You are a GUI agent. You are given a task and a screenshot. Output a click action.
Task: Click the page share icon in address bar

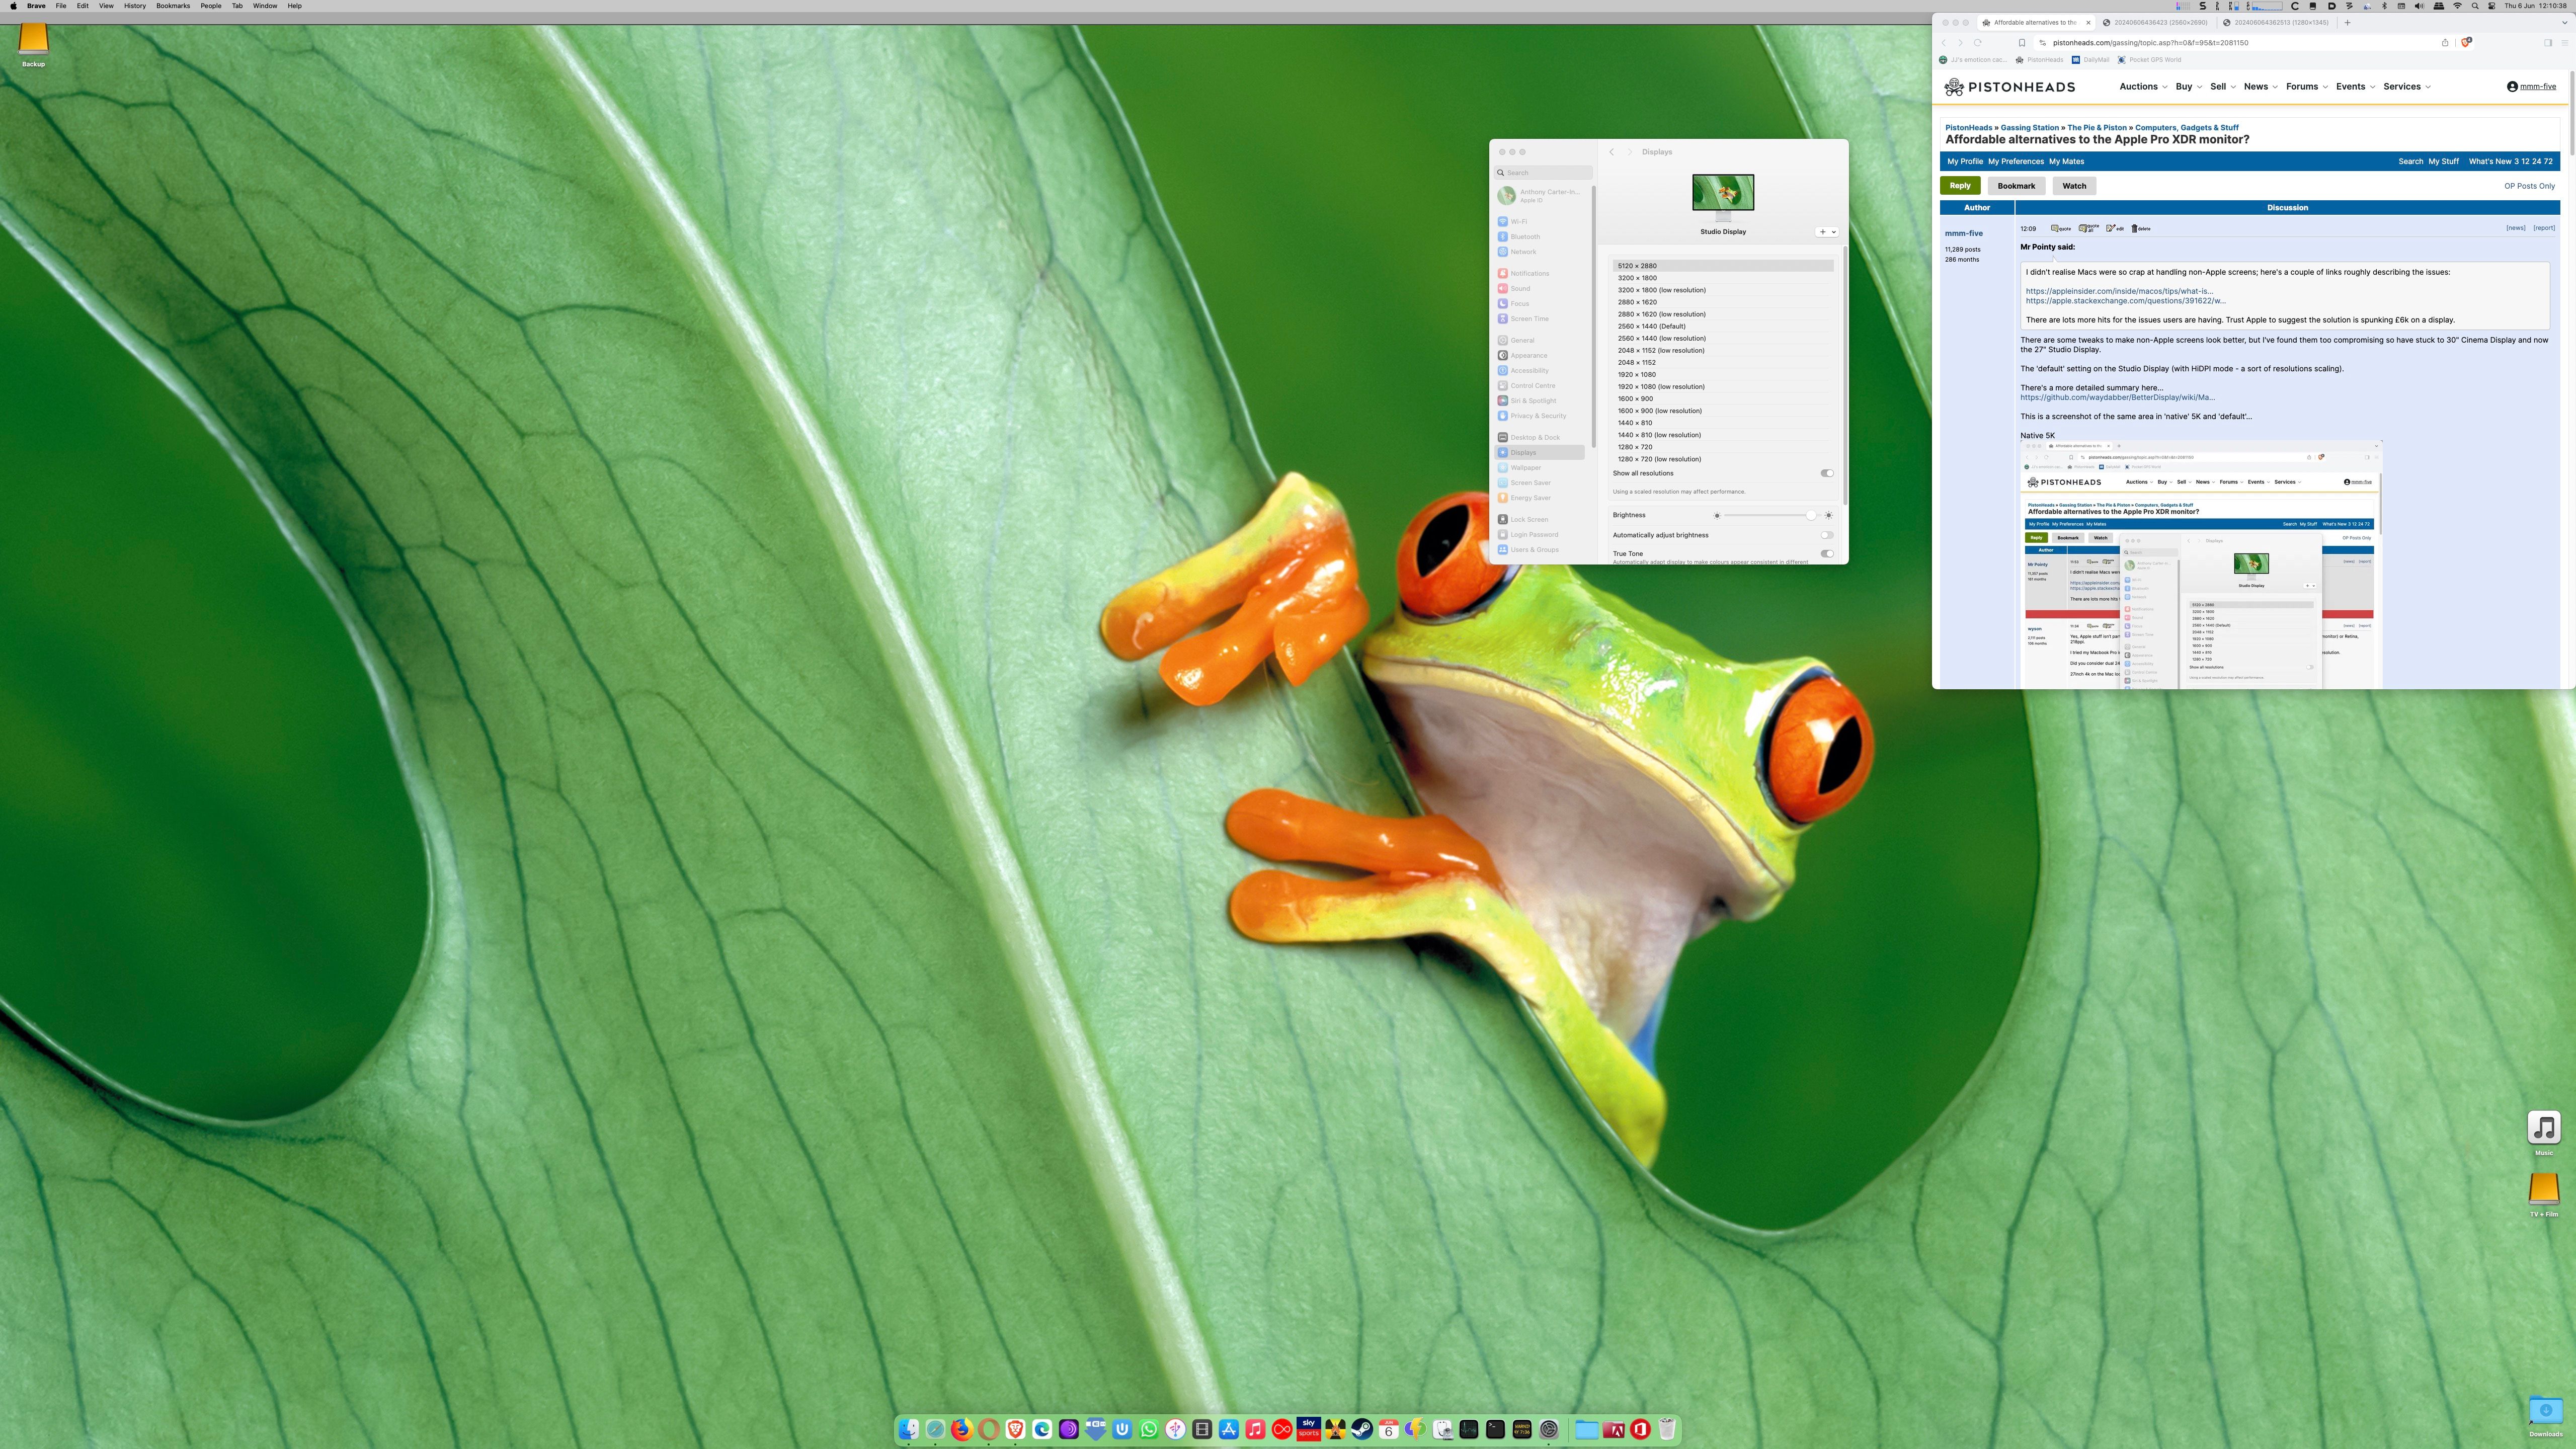(x=2444, y=42)
